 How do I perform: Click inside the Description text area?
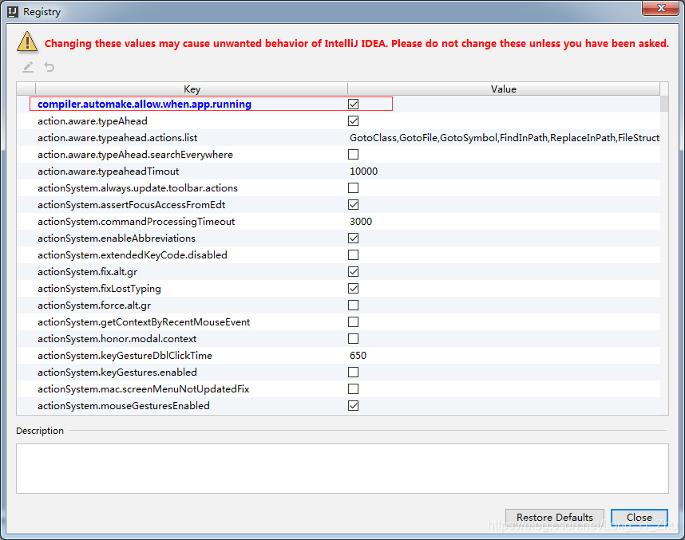(x=342, y=468)
